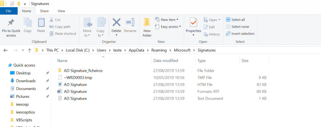The width and height of the screenshot is (321, 127).
Task: Click the Cut scissors icon
Action: pyautogui.click(x=51, y=20)
